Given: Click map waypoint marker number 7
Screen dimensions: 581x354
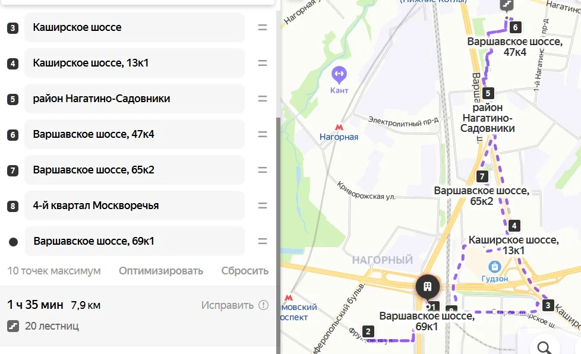Looking at the screenshot, I should (x=482, y=176).
